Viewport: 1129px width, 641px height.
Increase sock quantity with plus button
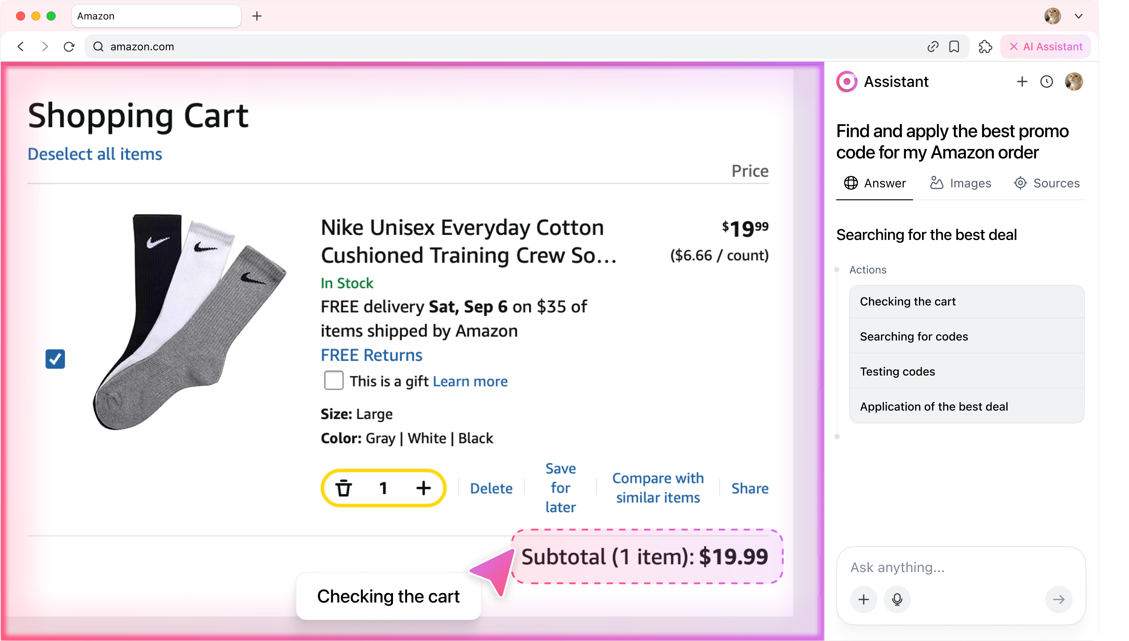pos(423,488)
